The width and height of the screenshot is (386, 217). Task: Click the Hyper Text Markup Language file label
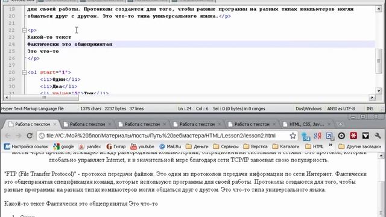pos(33,108)
